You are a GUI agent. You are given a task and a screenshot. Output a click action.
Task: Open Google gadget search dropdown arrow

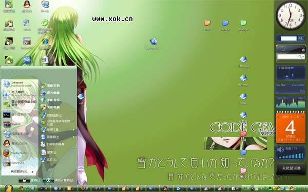(303, 57)
